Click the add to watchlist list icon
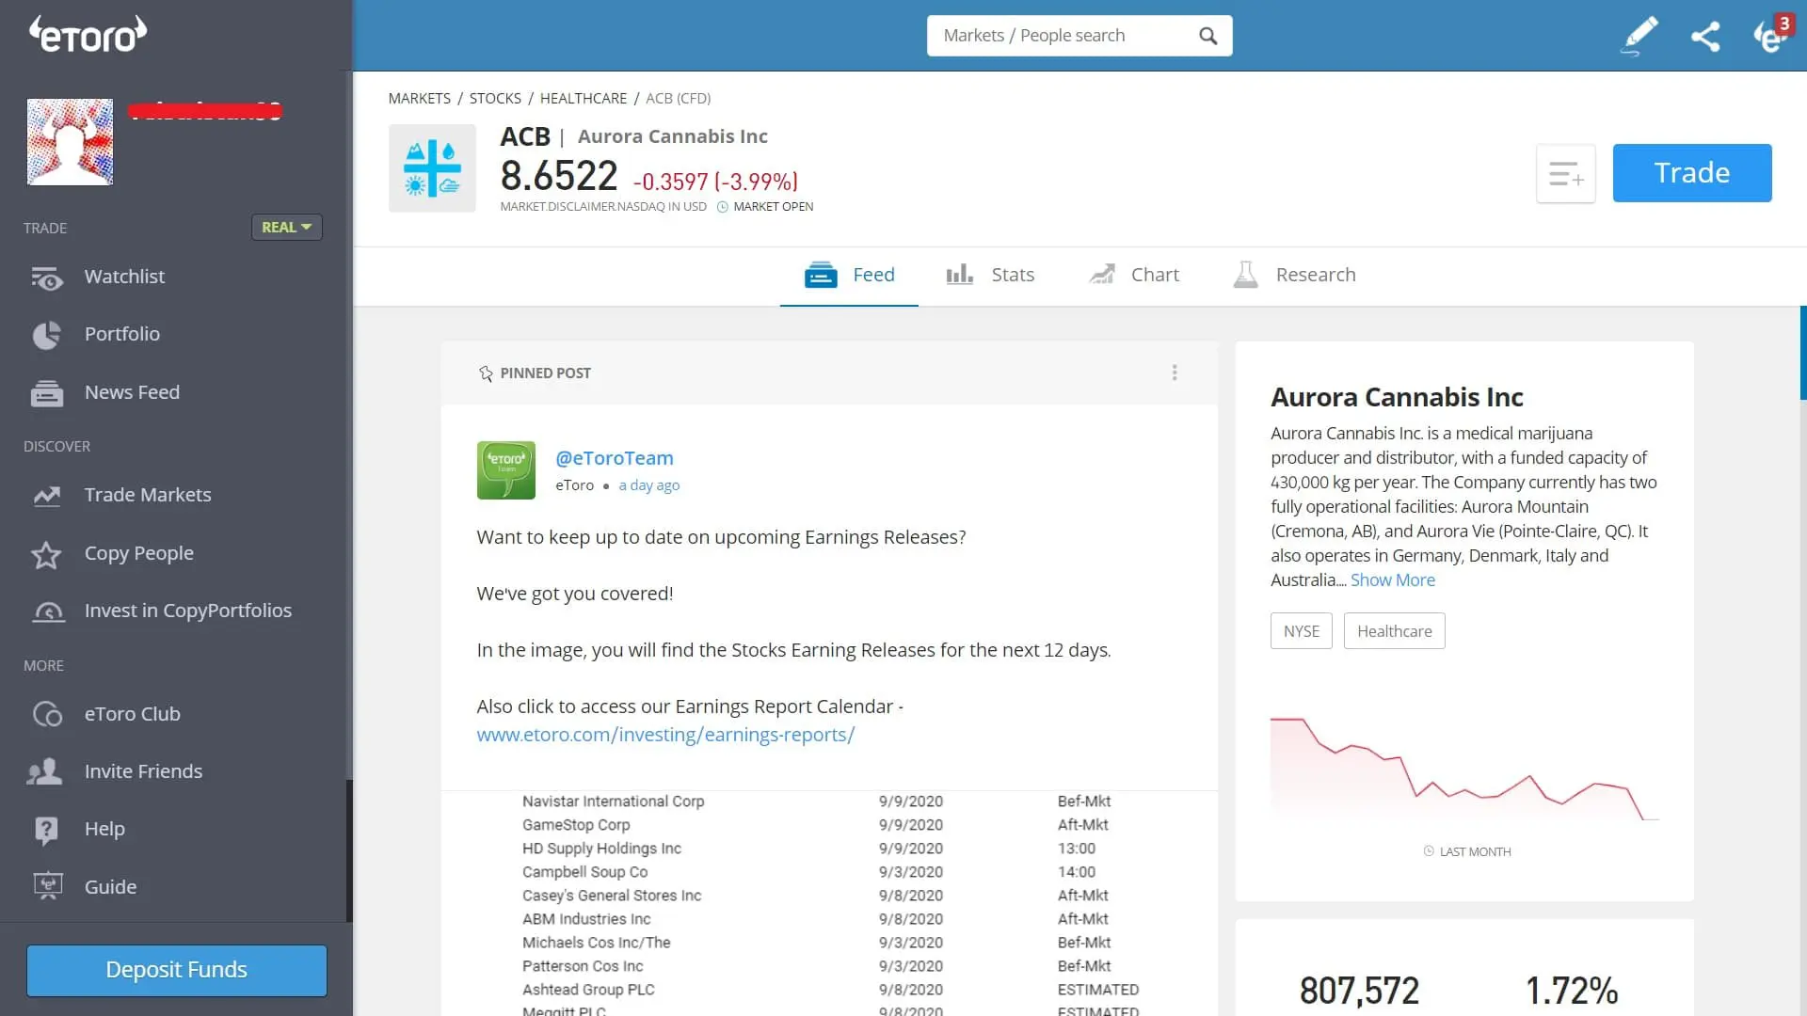 (1566, 173)
